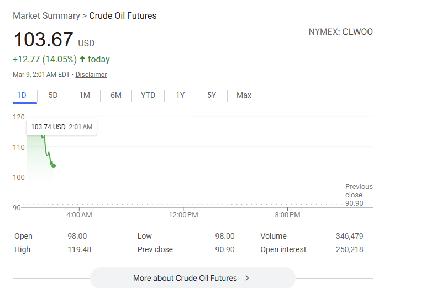Switch to the 5D chart tab
The width and height of the screenshot is (421, 288).
tap(53, 95)
